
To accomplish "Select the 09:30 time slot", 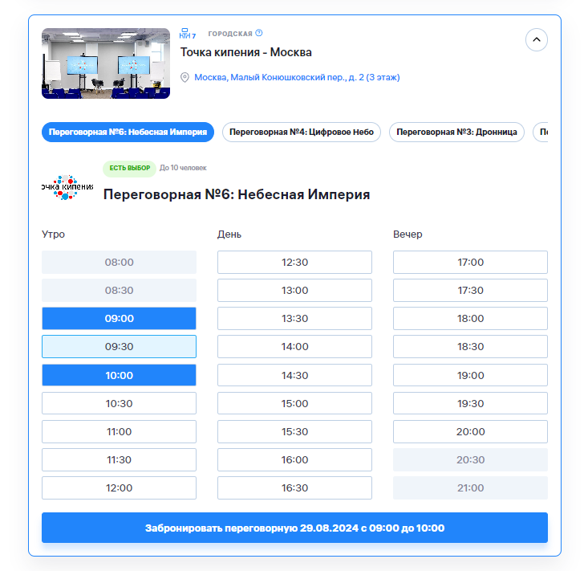I will tap(119, 347).
